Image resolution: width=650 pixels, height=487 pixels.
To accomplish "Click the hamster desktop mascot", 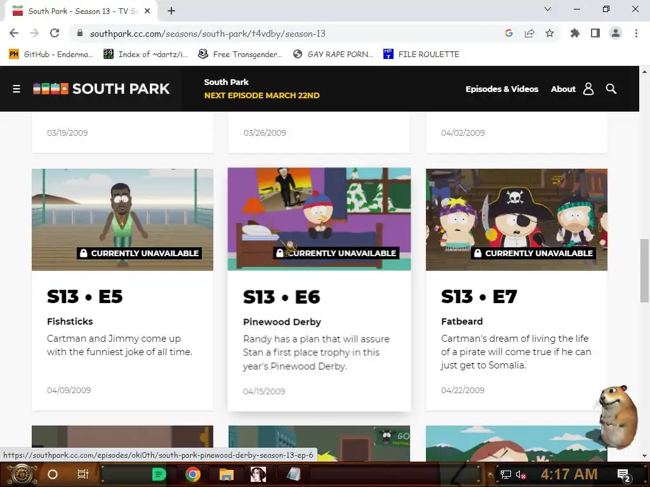I will coord(618,416).
